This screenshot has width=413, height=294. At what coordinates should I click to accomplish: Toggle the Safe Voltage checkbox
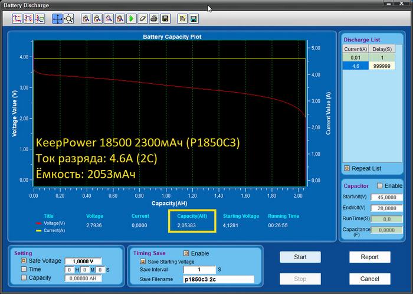[24, 260]
